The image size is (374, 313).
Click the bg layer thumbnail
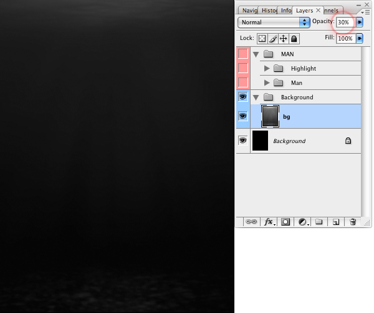click(270, 116)
